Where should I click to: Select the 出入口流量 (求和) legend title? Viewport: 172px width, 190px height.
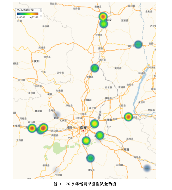(x=25, y=10)
